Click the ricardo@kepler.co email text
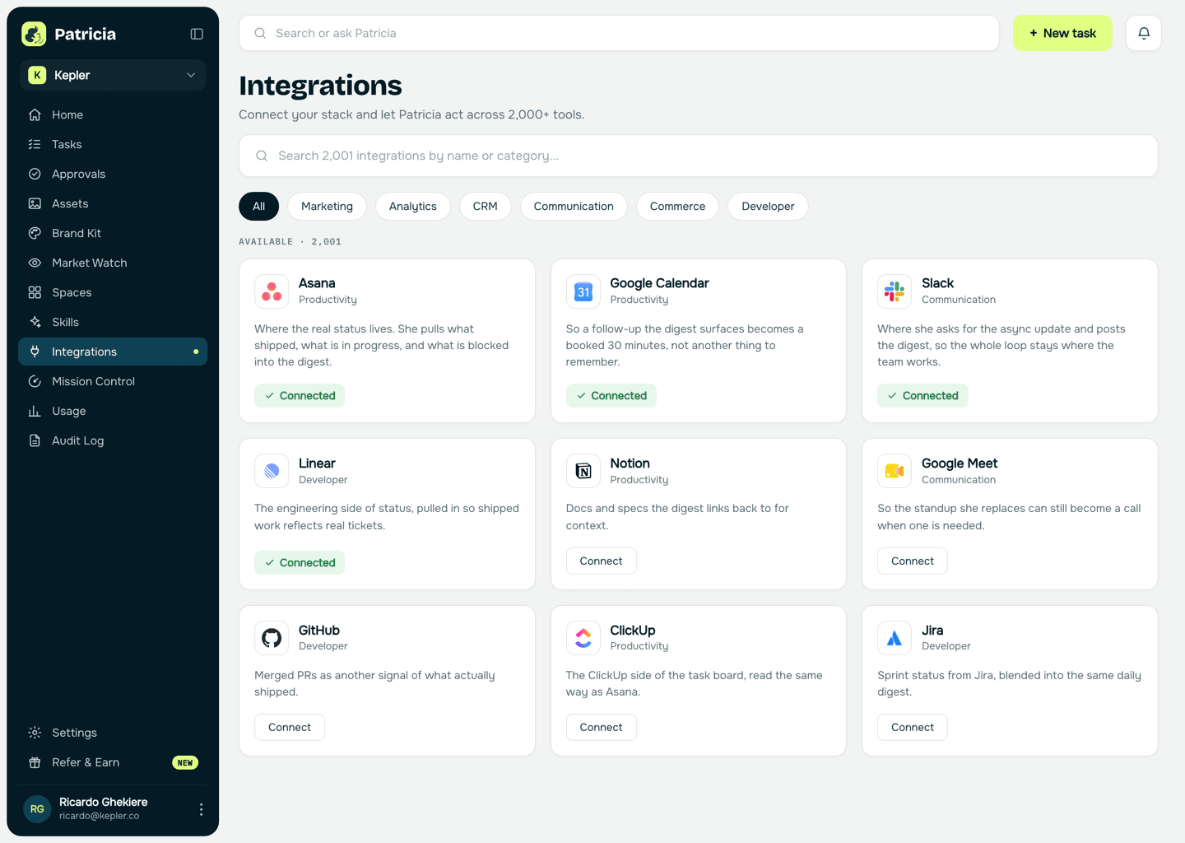 [x=100, y=816]
